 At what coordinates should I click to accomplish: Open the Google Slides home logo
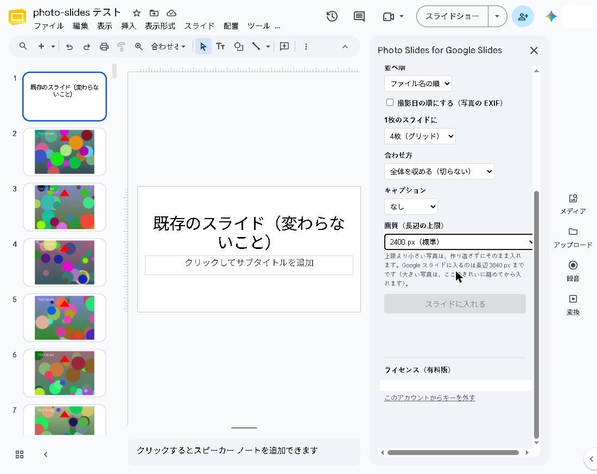click(x=17, y=17)
